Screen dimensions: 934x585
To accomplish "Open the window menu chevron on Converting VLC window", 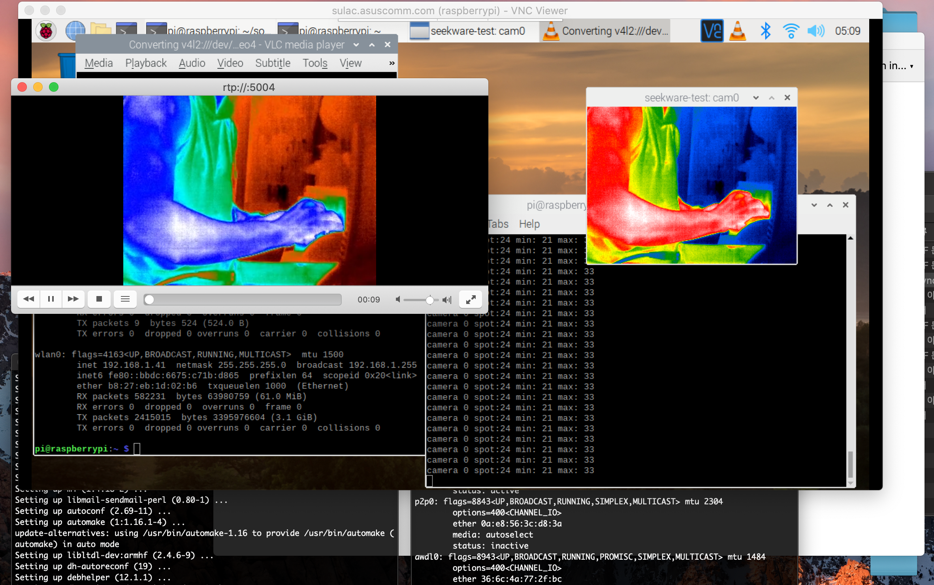I will click(x=356, y=45).
